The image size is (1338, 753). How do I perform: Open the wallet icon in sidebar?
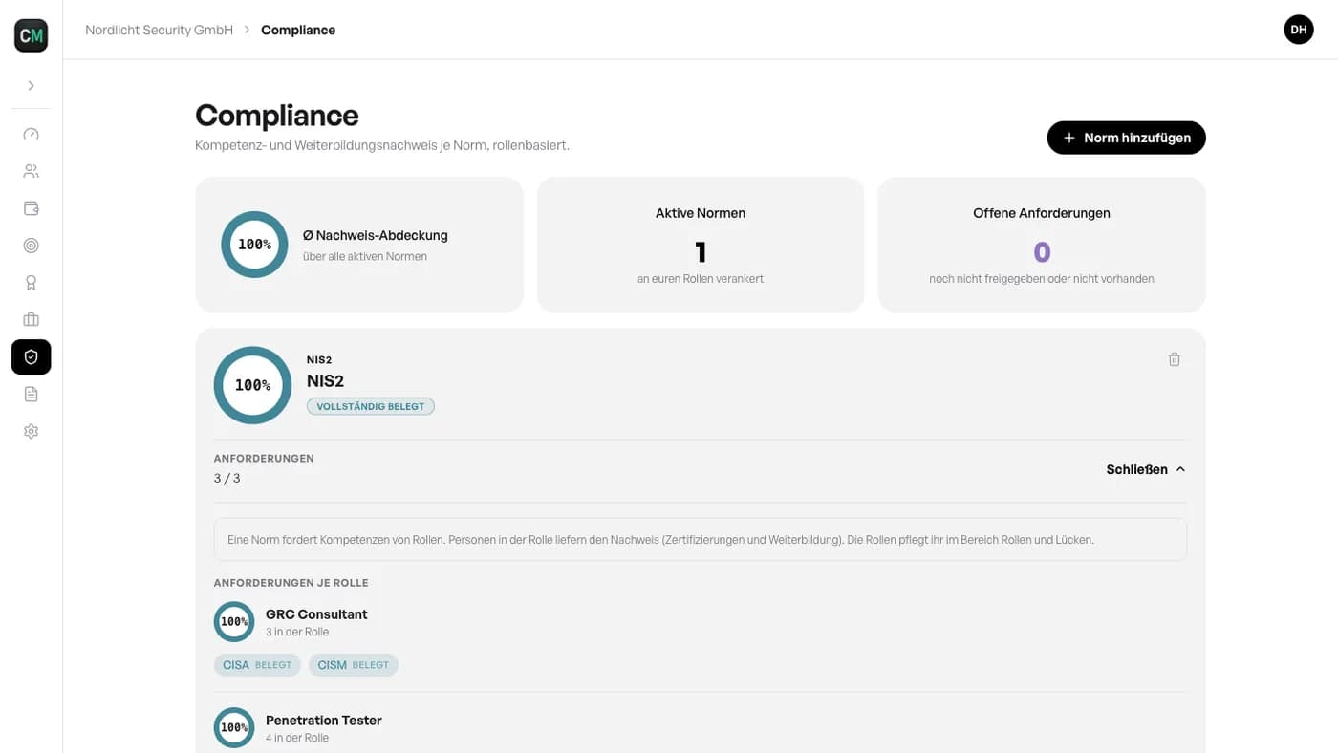[x=31, y=208]
